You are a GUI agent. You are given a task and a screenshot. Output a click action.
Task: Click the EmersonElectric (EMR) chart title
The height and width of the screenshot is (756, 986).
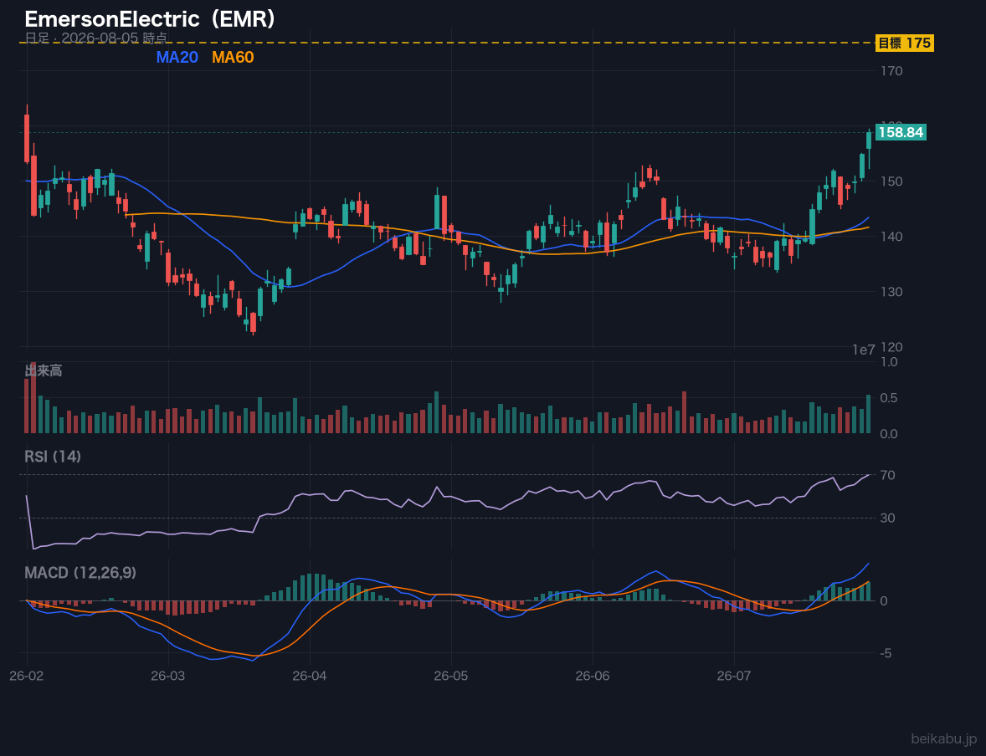coord(151,19)
